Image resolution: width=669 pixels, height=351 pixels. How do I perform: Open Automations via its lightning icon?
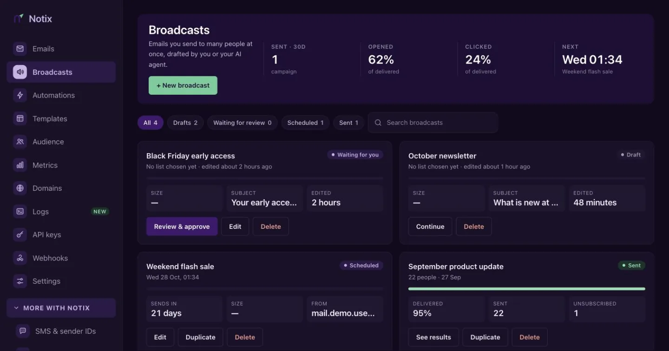click(20, 95)
